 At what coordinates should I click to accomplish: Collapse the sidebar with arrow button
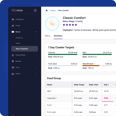coord(35,10)
